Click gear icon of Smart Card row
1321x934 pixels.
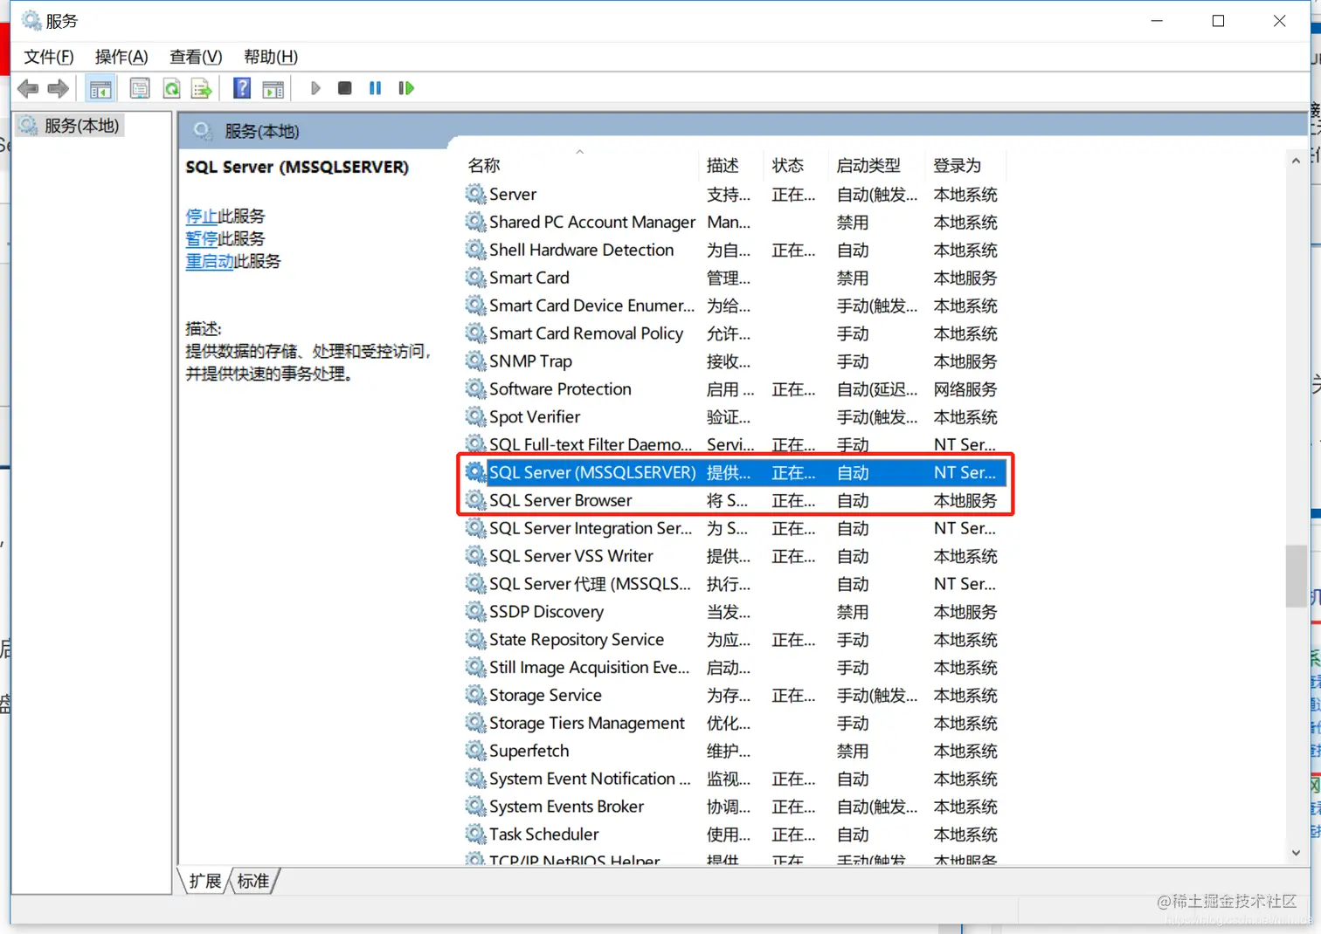(x=475, y=278)
